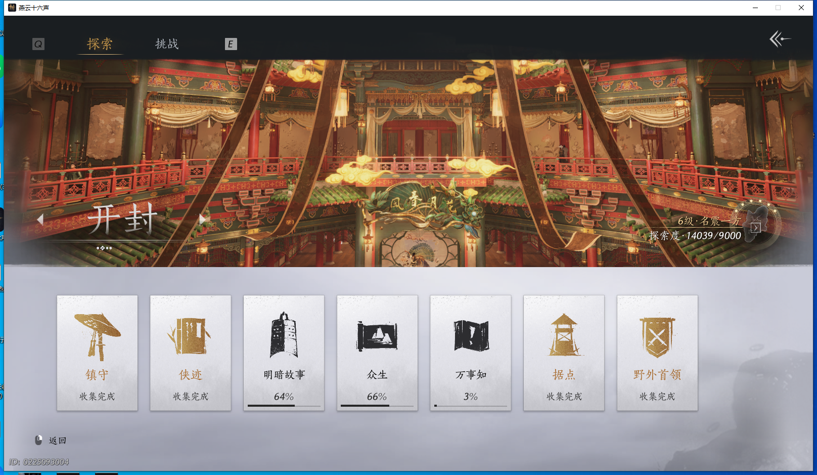Image resolution: width=817 pixels, height=475 pixels.
Task: Open the 侠迹 collection card
Action: [191, 353]
